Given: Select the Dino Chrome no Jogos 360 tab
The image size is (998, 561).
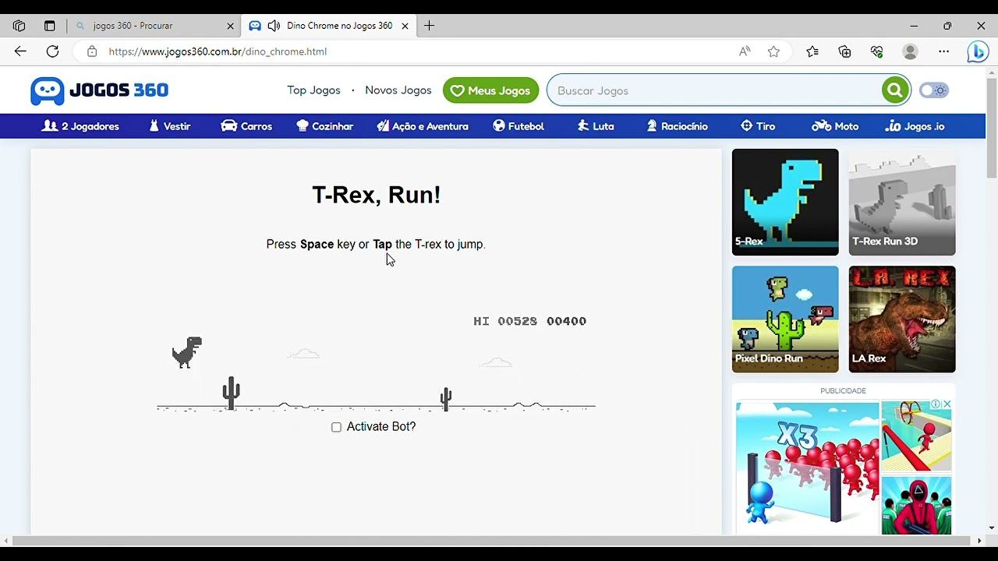Looking at the screenshot, I should tap(328, 26).
